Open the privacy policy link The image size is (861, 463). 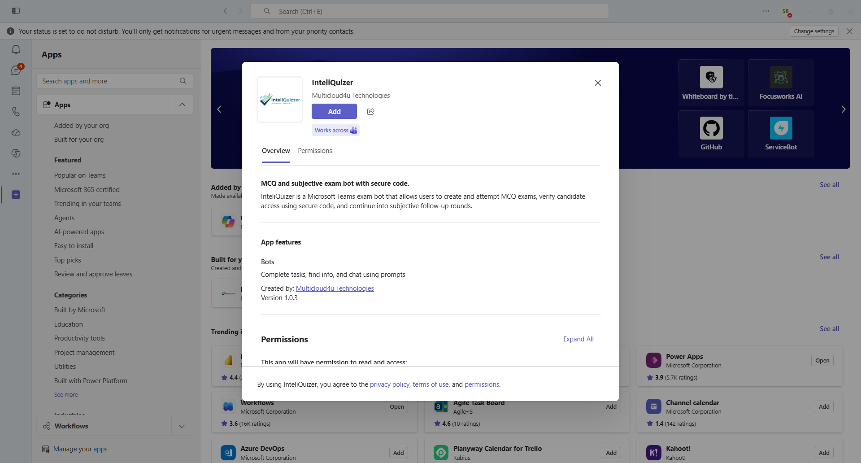pyautogui.click(x=390, y=384)
